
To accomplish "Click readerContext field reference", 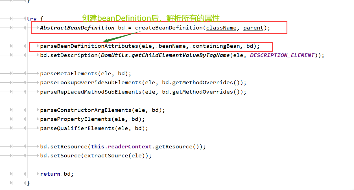I will tap(130, 147).
